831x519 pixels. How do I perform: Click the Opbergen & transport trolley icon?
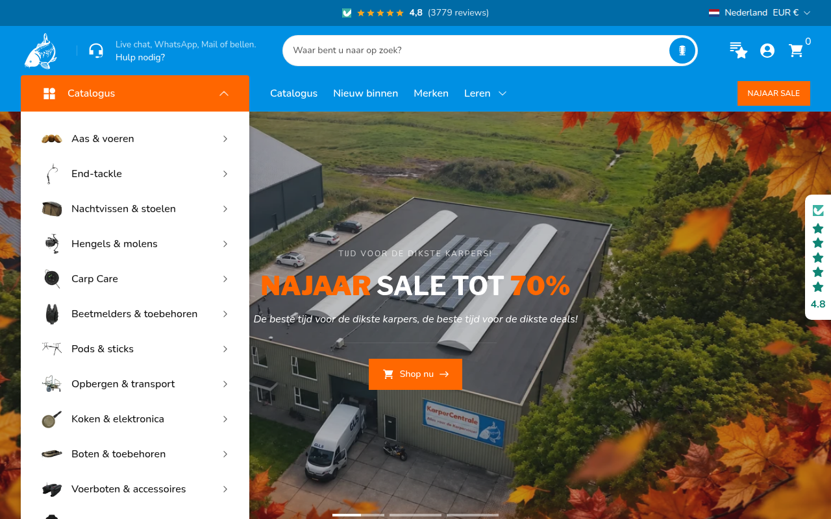pos(52,384)
